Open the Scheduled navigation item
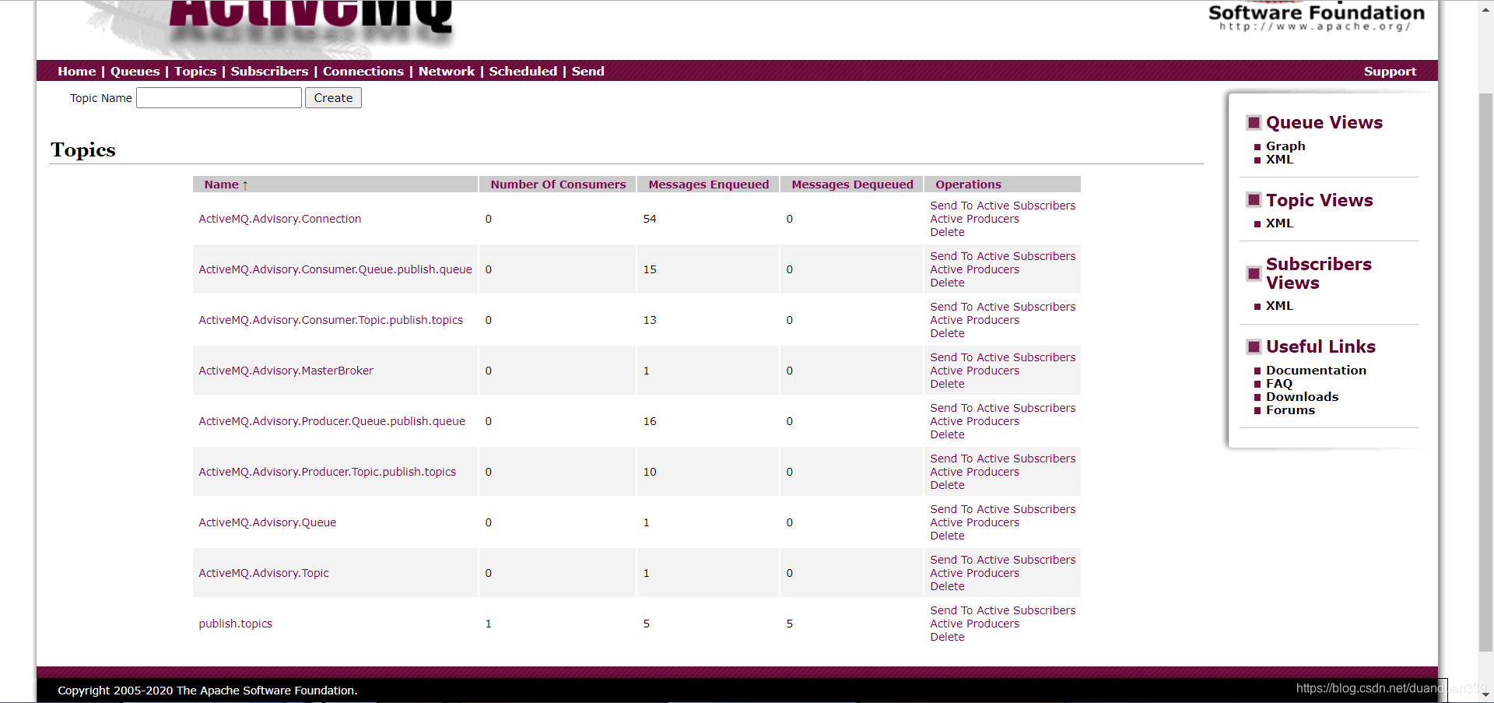This screenshot has height=703, width=1494. (x=523, y=71)
